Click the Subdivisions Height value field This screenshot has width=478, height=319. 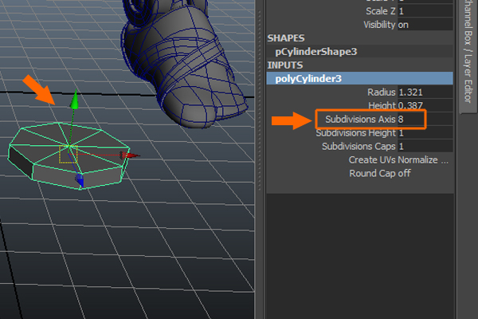point(425,133)
